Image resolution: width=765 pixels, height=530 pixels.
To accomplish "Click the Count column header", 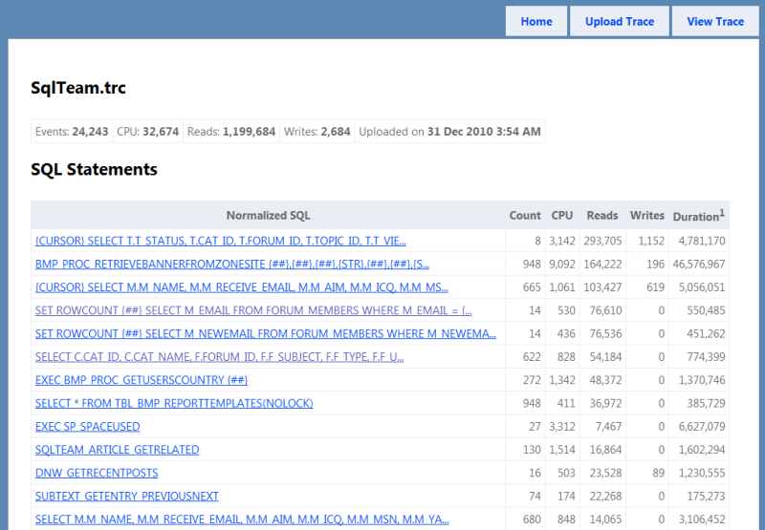I will 525,215.
